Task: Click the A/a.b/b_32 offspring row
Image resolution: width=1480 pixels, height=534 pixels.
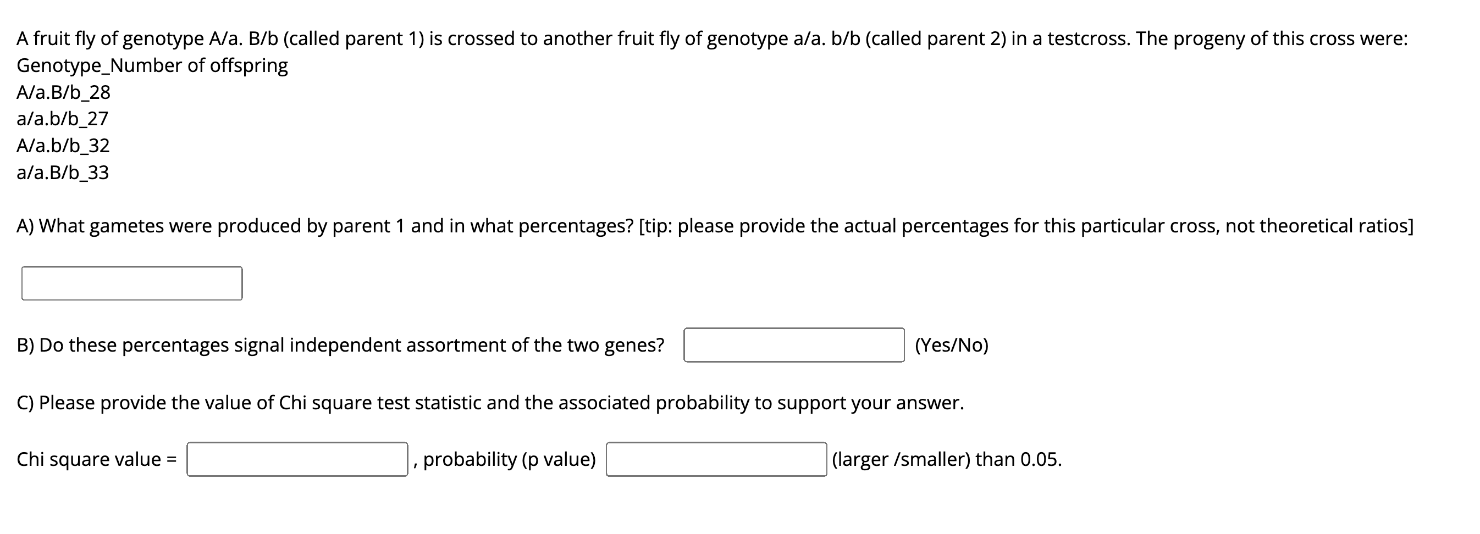Action: (x=63, y=146)
